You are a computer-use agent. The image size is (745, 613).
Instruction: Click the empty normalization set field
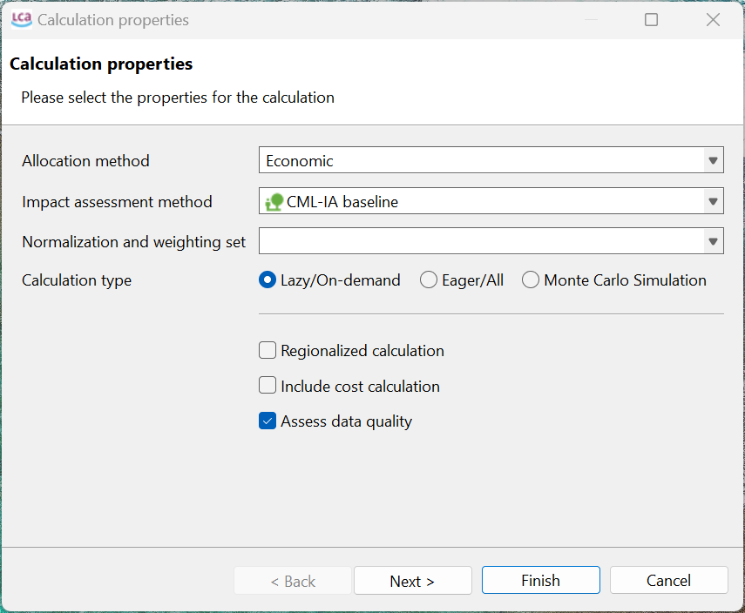click(479, 242)
